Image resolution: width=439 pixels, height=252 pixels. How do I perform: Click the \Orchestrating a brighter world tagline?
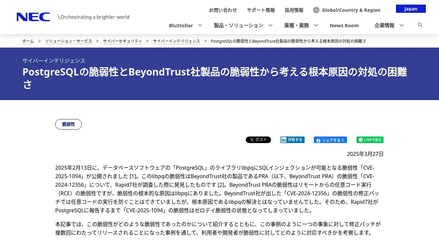pos(93,17)
